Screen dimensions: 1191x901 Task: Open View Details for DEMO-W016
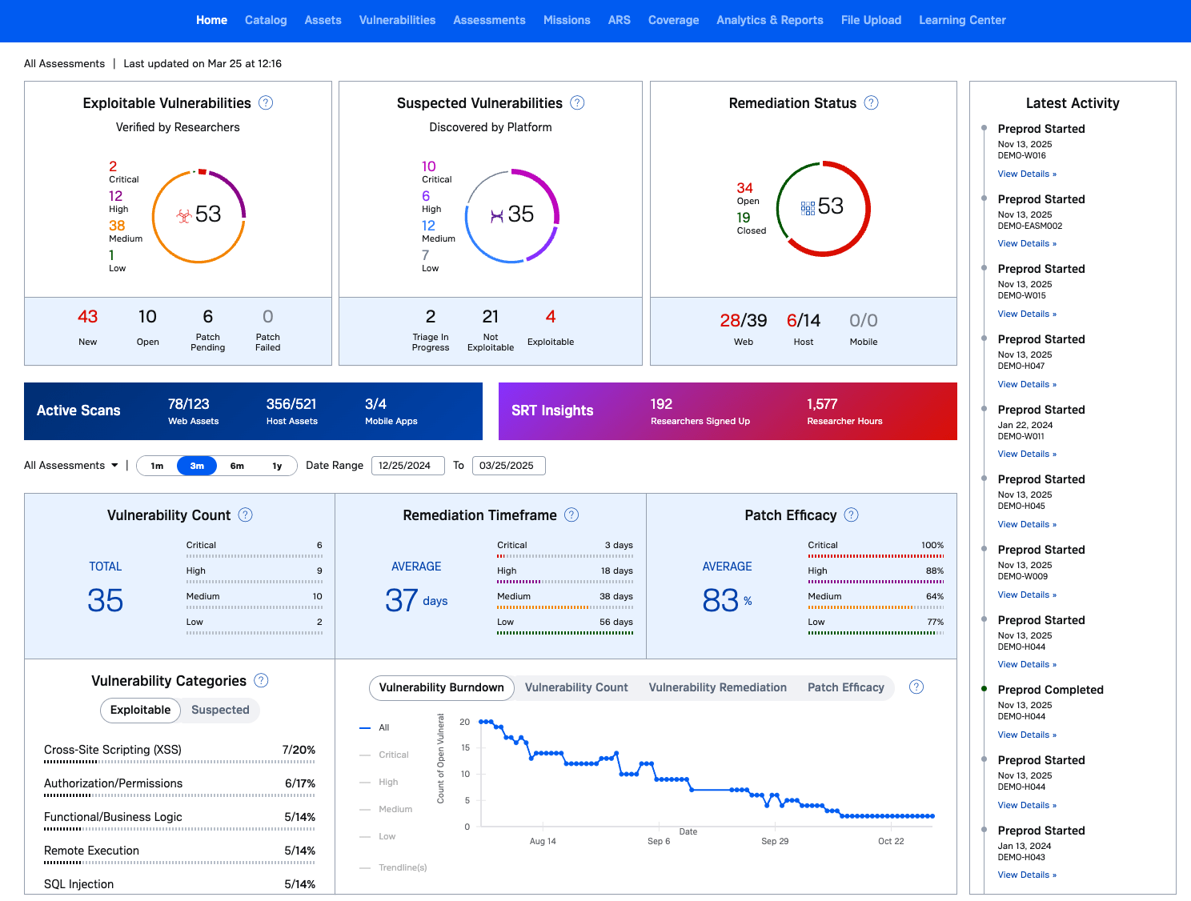pyautogui.click(x=1027, y=174)
